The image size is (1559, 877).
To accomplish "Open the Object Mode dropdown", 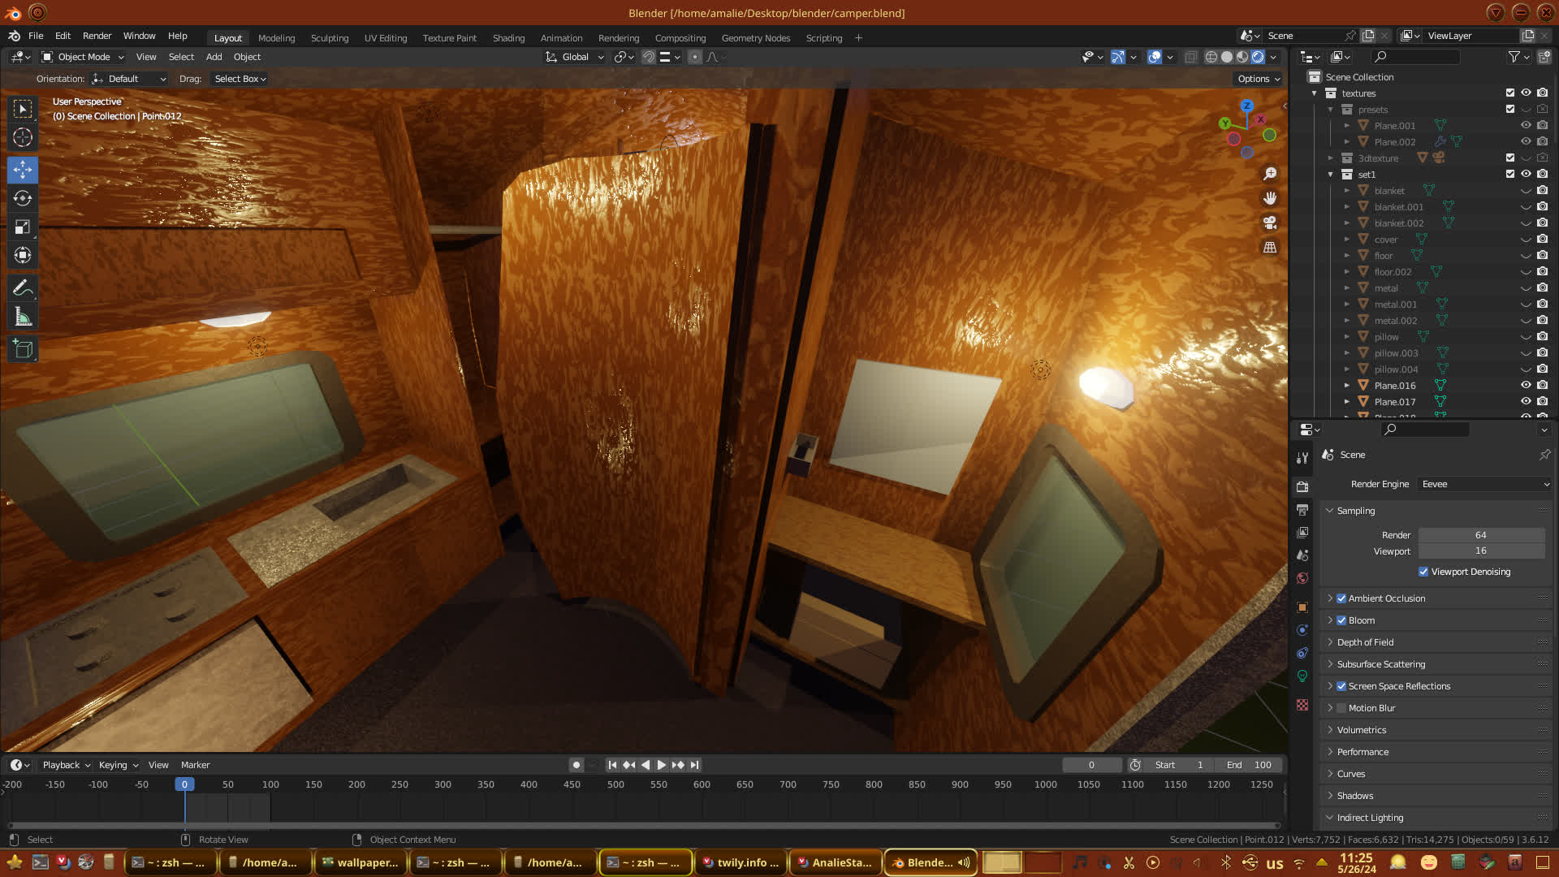I will (x=83, y=57).
